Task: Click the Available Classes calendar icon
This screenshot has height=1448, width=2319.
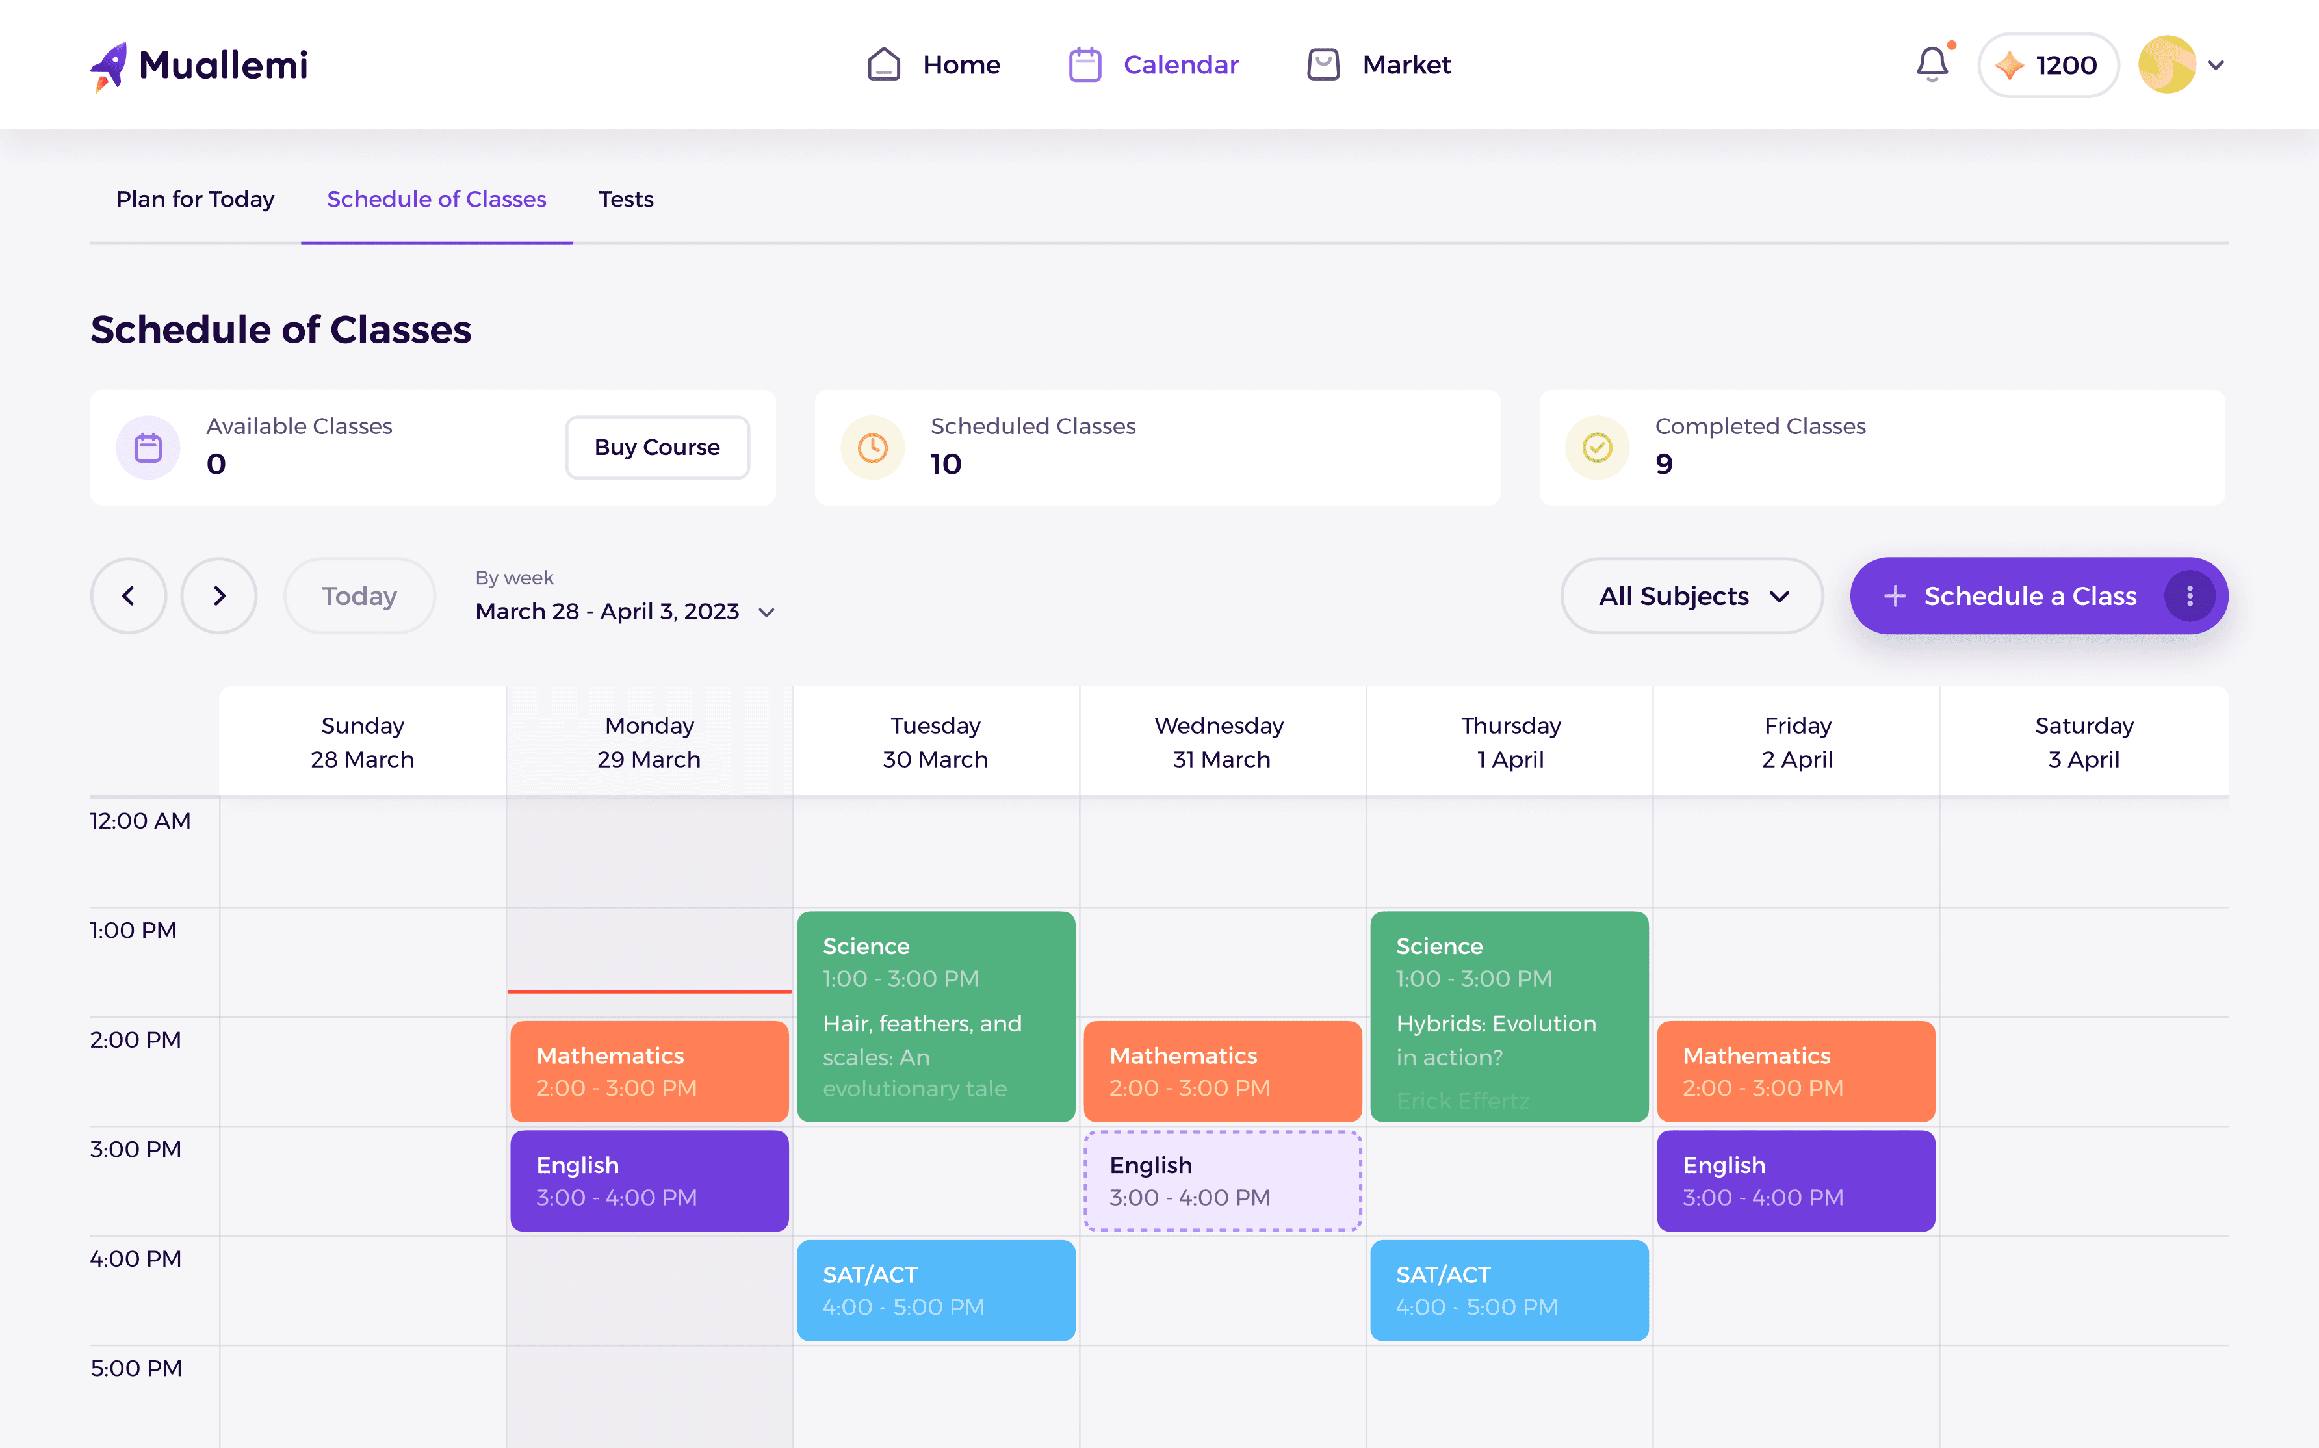Action: [x=148, y=447]
